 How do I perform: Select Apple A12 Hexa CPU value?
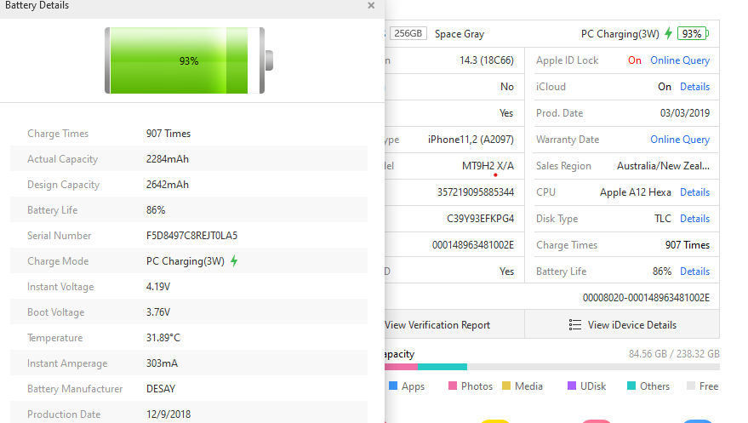(636, 192)
